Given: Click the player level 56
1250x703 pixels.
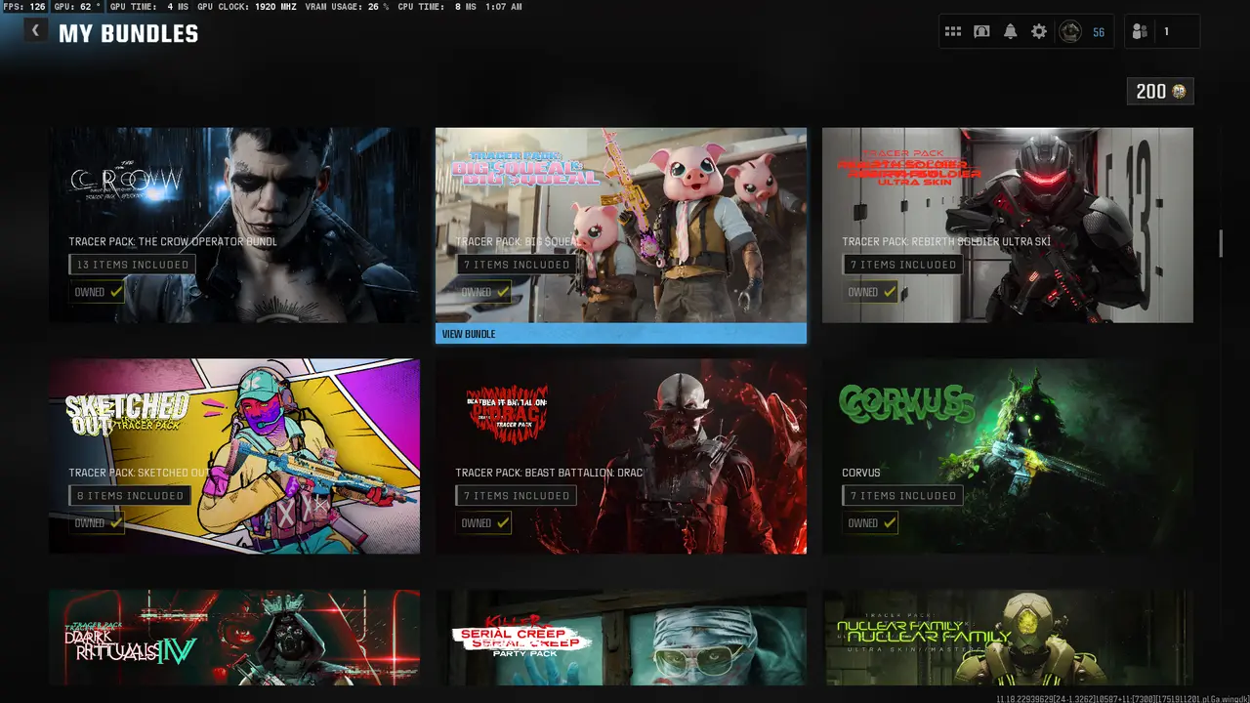Looking at the screenshot, I should (x=1099, y=32).
